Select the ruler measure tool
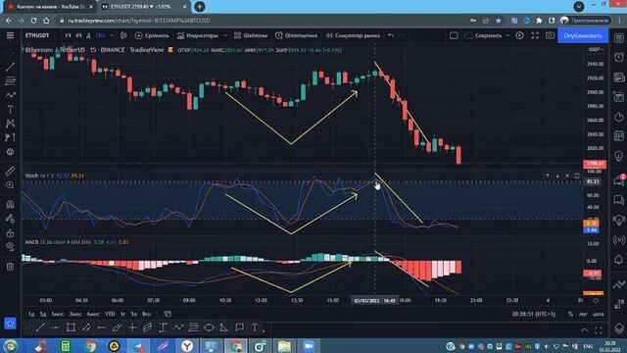Viewport: 627px width, 353px height. [x=10, y=172]
